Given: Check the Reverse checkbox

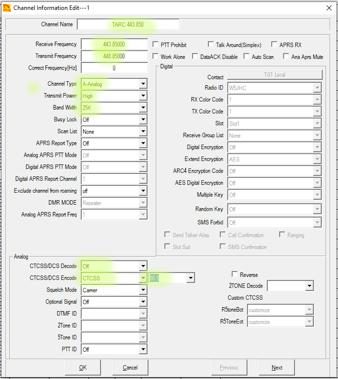Looking at the screenshot, I should [x=235, y=274].
